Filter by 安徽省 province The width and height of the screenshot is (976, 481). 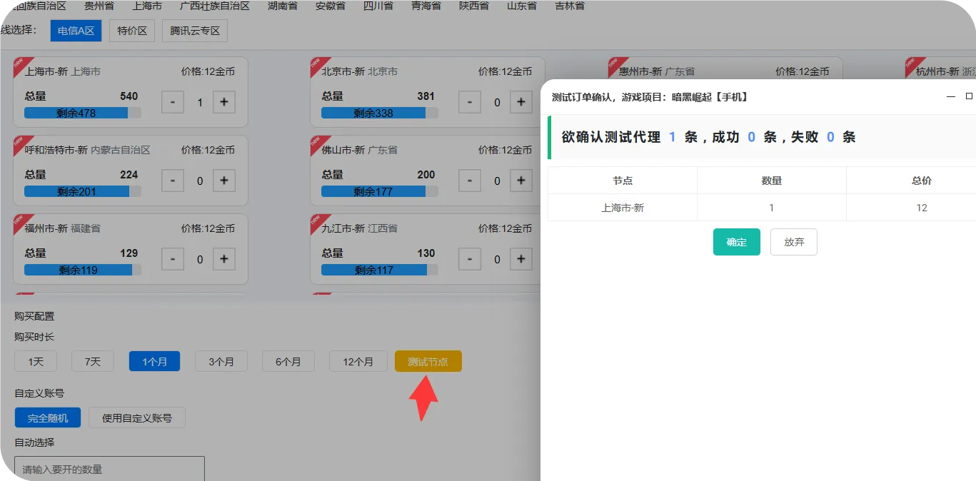coord(331,6)
